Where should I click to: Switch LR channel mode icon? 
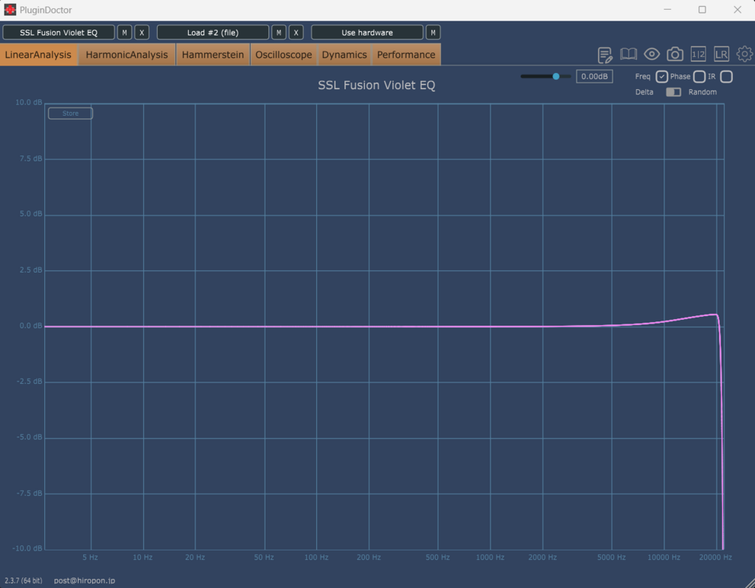coord(721,55)
